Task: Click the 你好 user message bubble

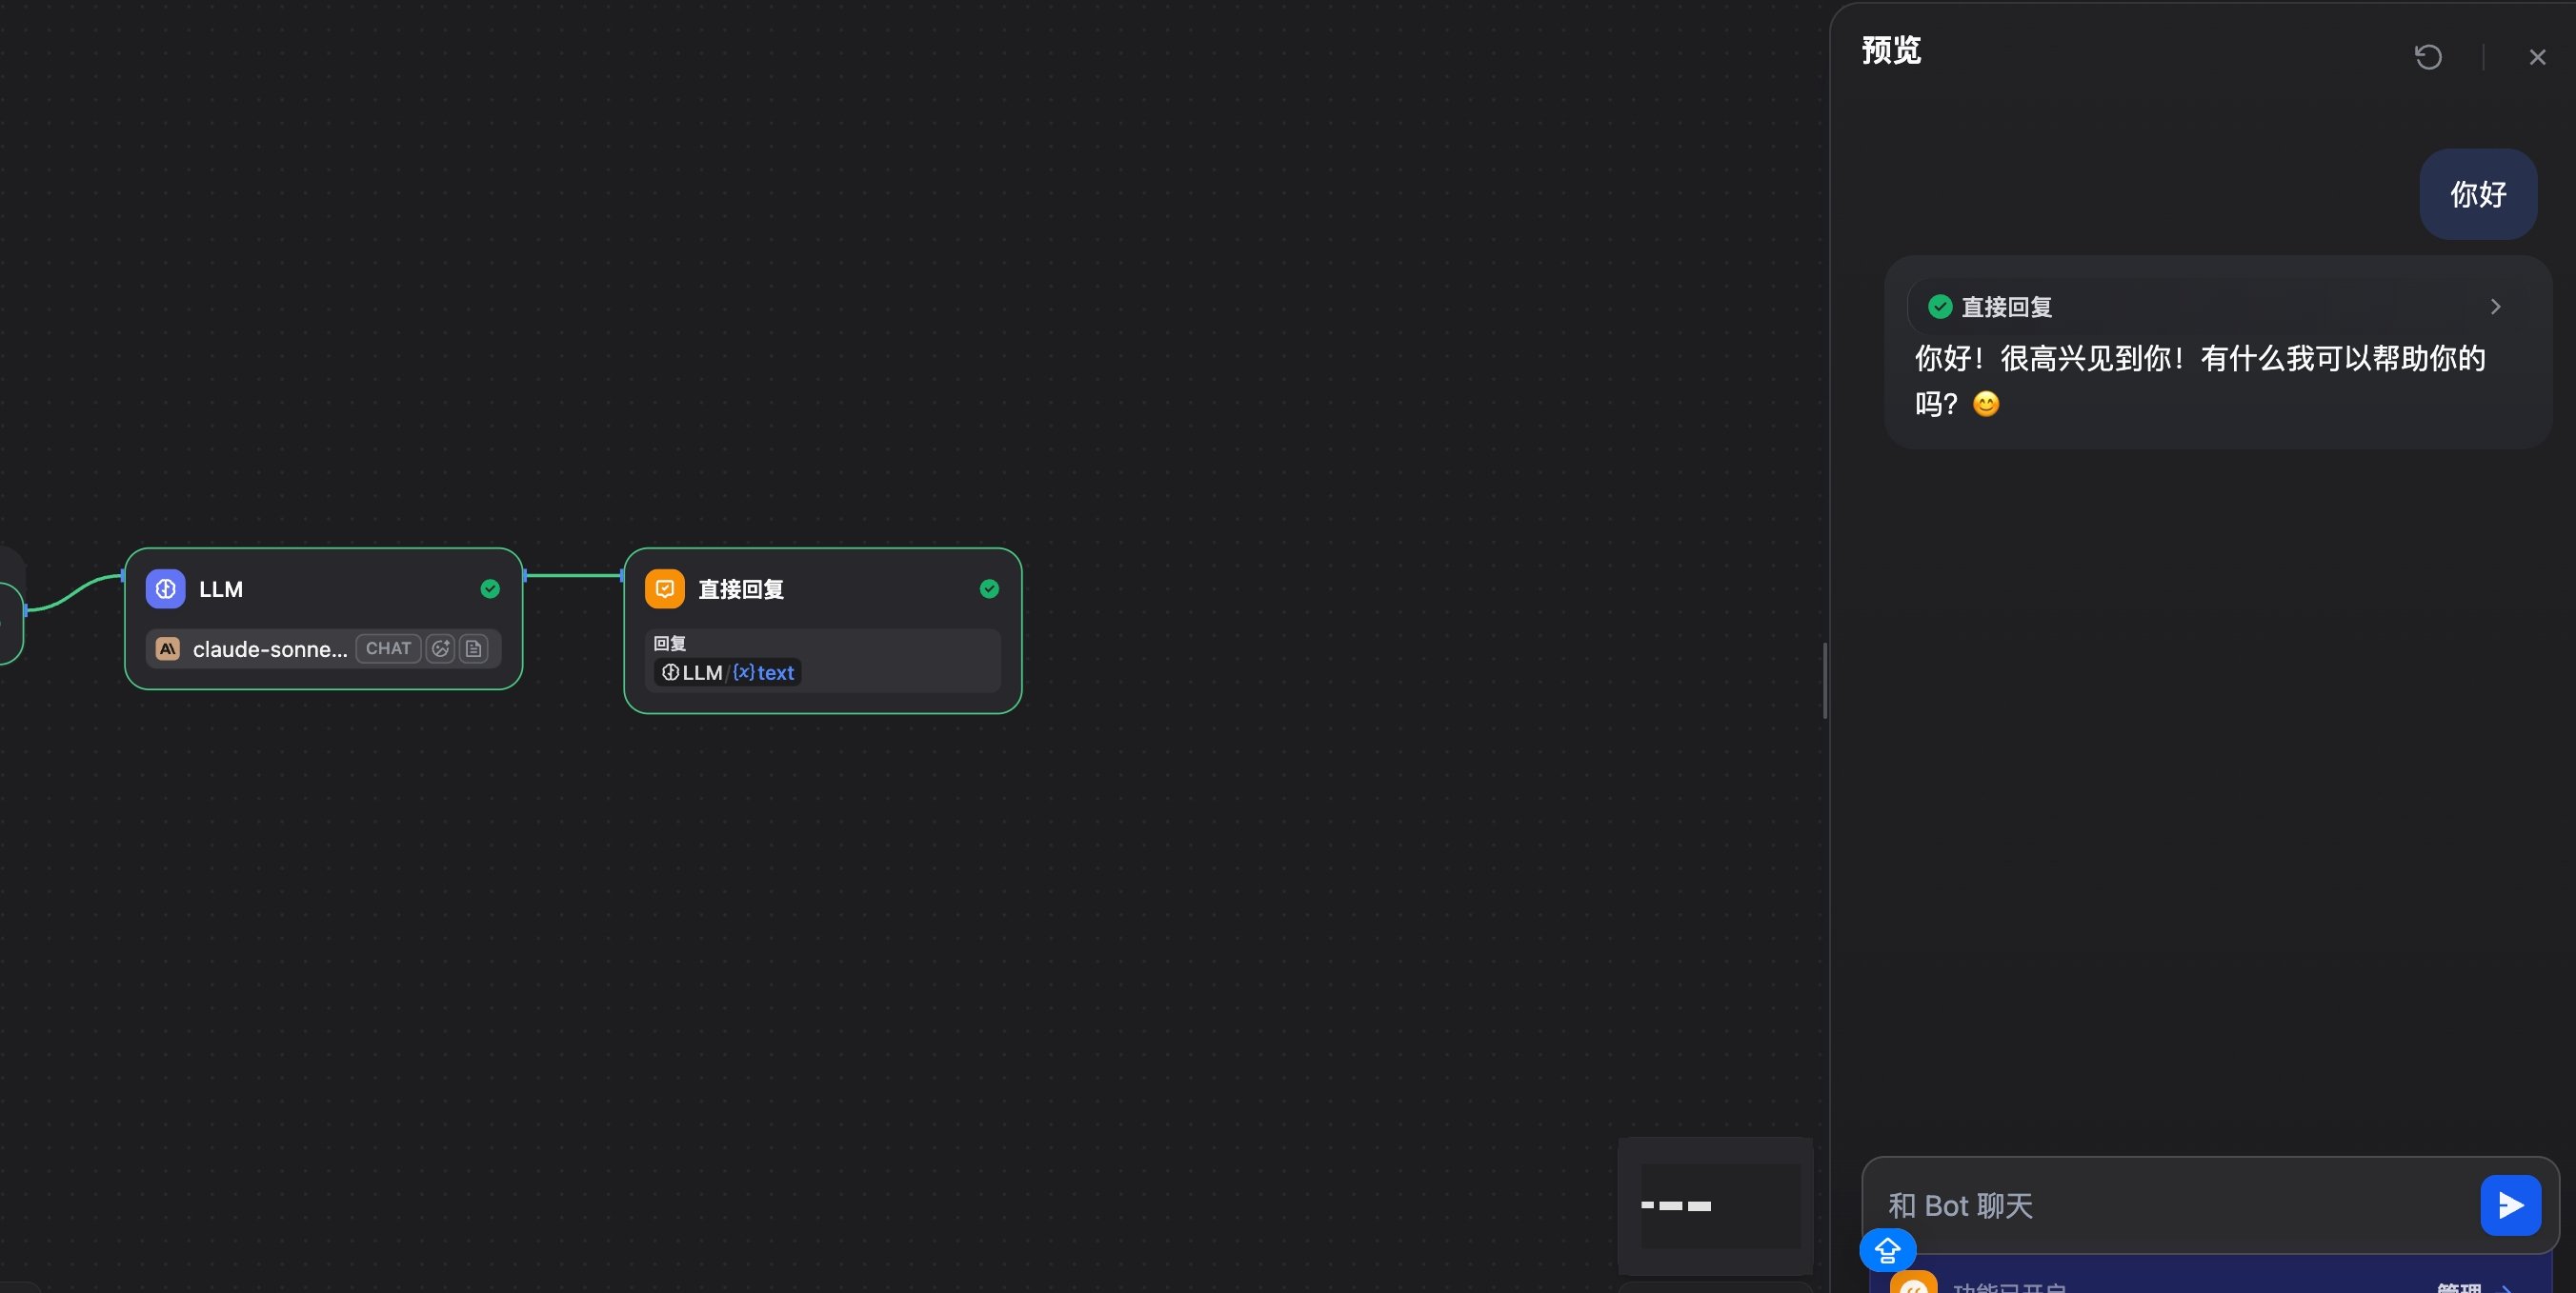Action: [2478, 194]
